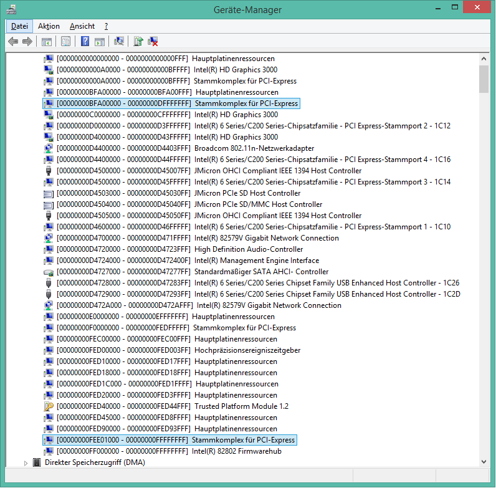This screenshot has width=496, height=488.
Task: Select PCI Express-Stammport 4 - 1C16 row
Action: pos(254,160)
